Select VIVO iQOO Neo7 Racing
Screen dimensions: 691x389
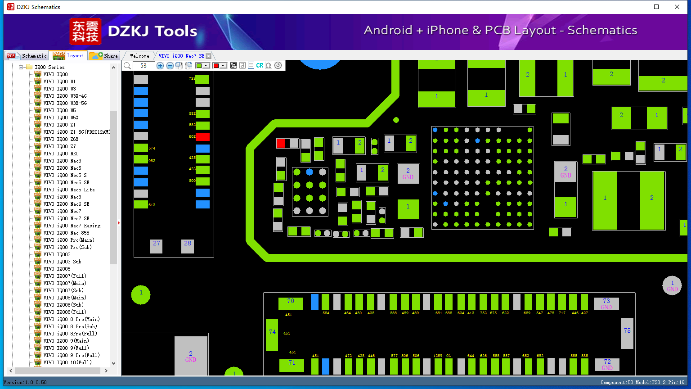point(72,226)
